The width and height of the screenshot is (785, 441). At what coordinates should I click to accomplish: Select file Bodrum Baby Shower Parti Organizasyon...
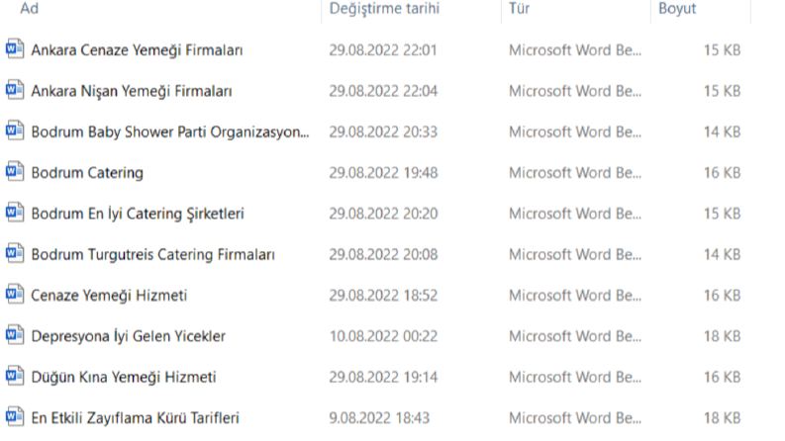pos(170,132)
